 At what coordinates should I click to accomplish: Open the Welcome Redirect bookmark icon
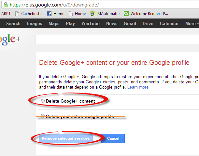[x=126, y=14]
